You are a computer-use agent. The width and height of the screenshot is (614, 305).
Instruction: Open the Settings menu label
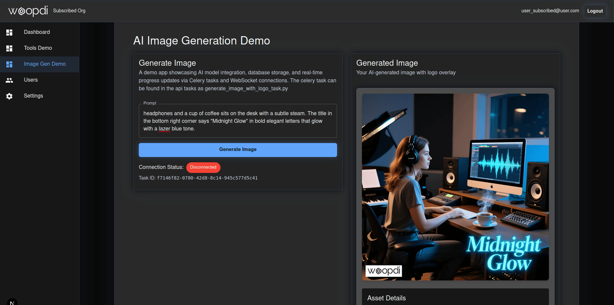tap(34, 96)
